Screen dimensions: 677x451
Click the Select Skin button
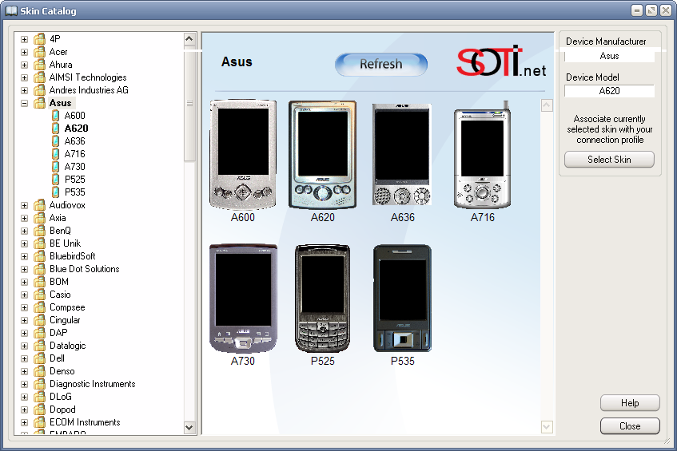(x=609, y=160)
